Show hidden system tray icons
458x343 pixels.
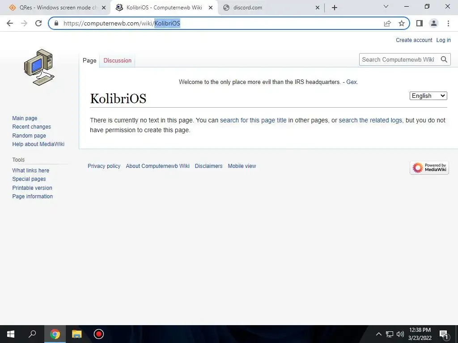[x=378, y=334]
